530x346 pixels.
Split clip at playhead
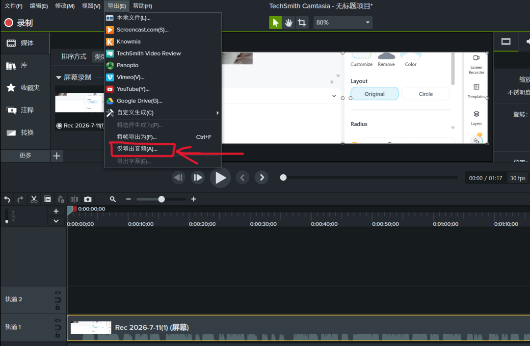click(x=75, y=199)
